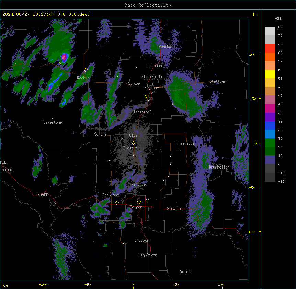Click the yellow V marker below the magenta storm core
Screen dimensions: 296x289
coord(60,63)
